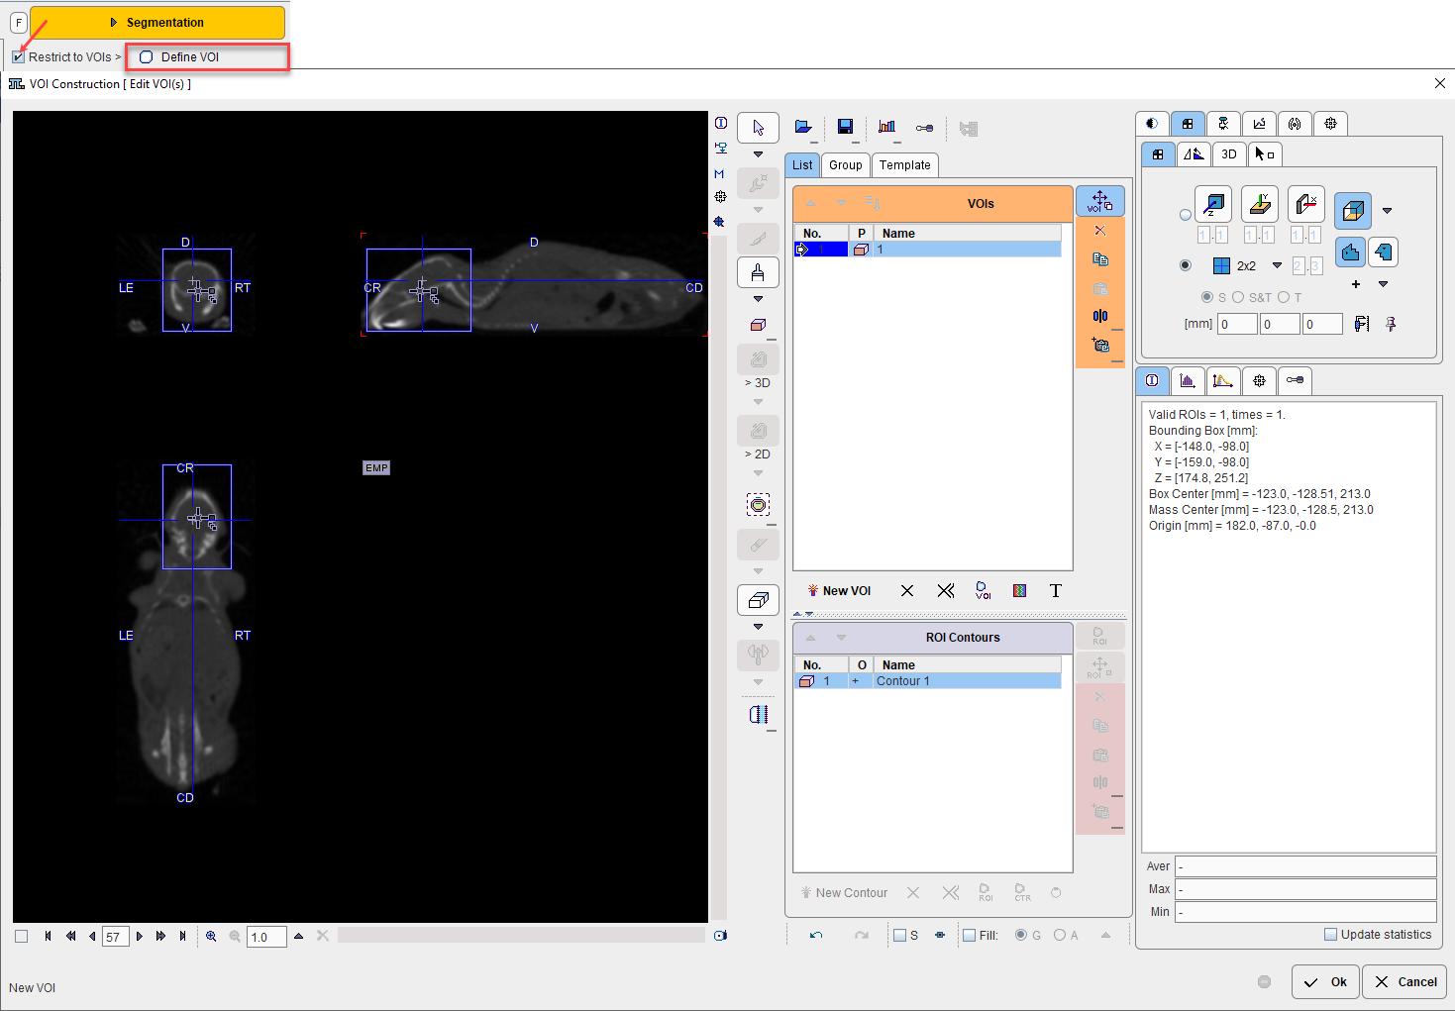Select the arrow pointer selection tool
The image size is (1455, 1011).
tap(758, 128)
